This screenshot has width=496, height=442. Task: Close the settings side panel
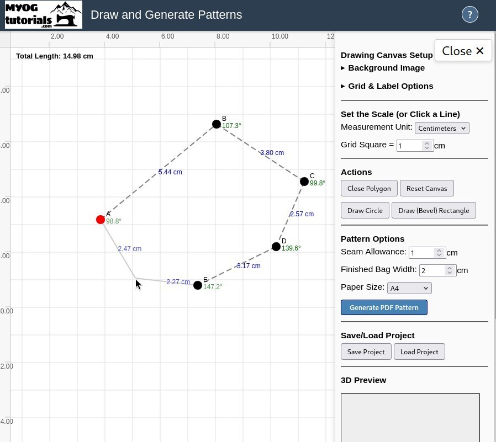point(463,51)
